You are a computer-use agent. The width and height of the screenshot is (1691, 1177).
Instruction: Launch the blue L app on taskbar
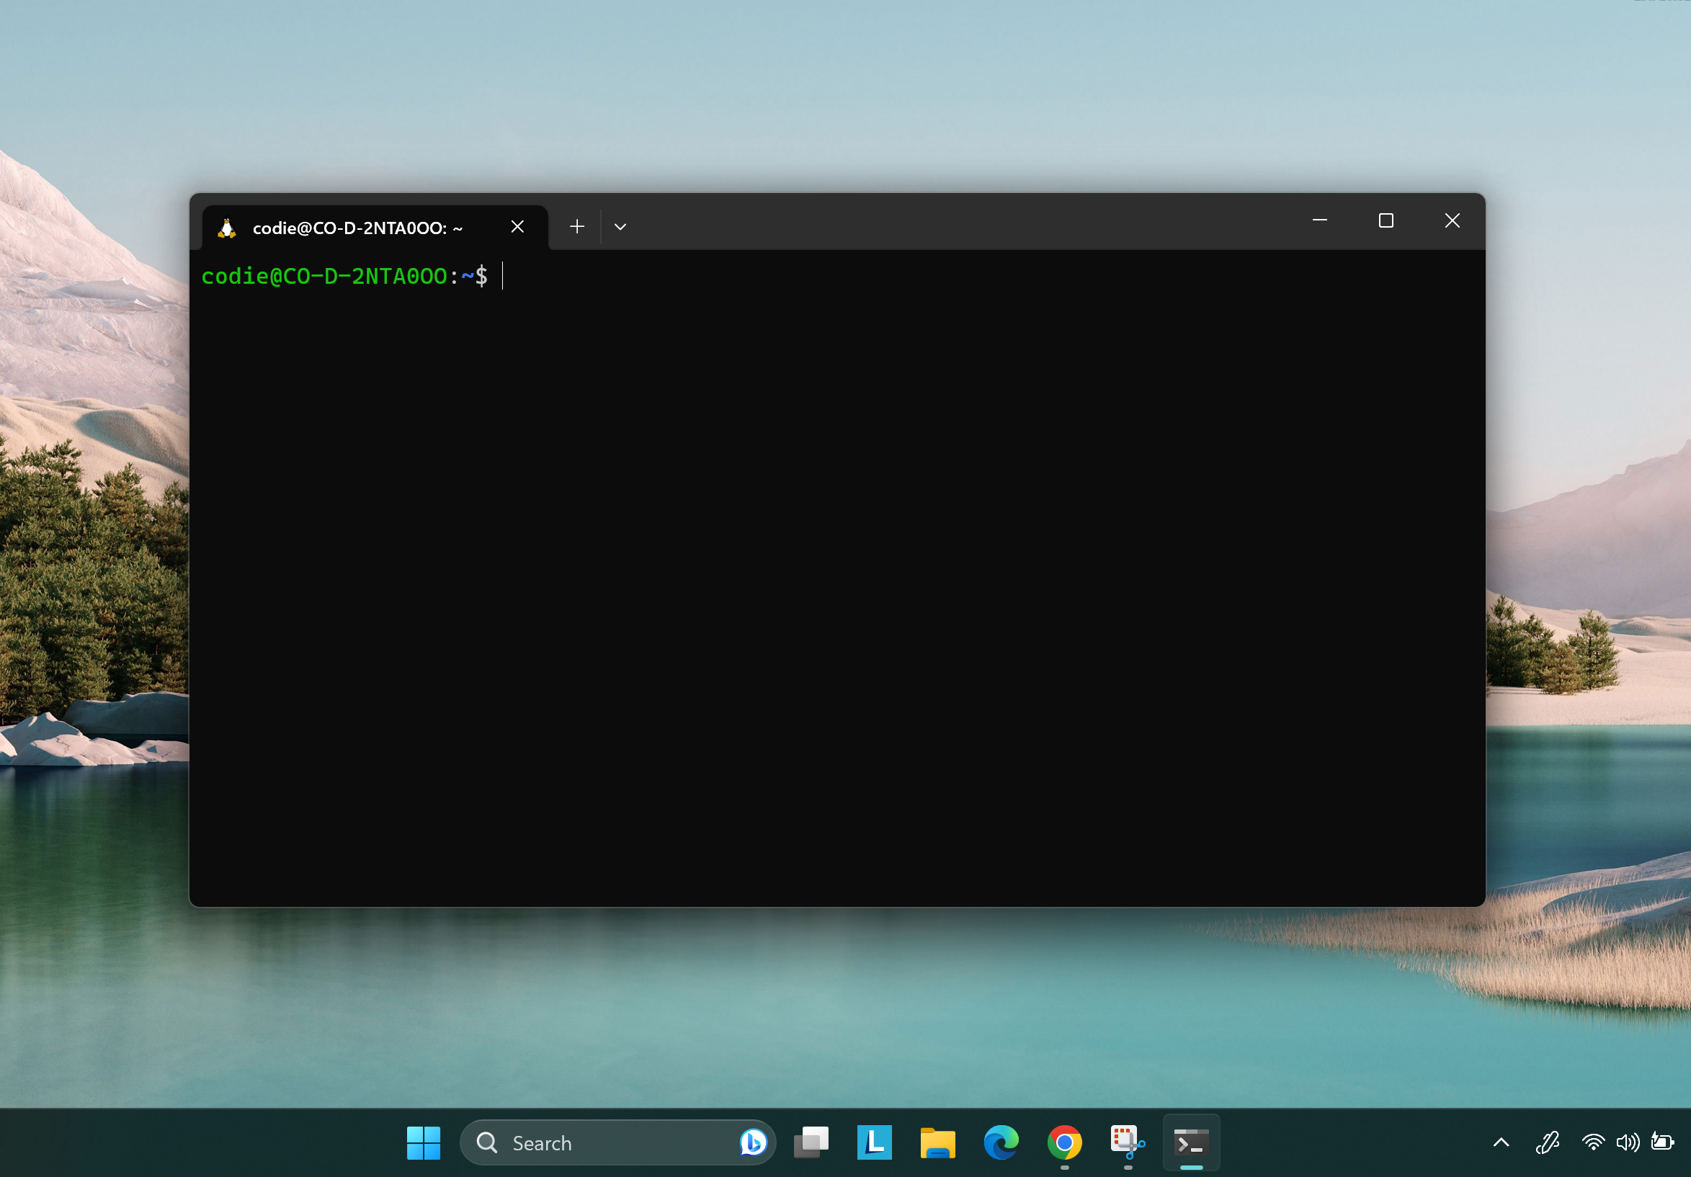pyautogui.click(x=874, y=1142)
